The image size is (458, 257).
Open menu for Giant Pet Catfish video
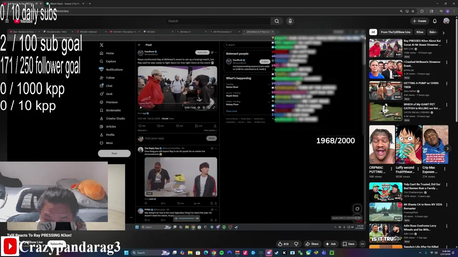coord(447,104)
